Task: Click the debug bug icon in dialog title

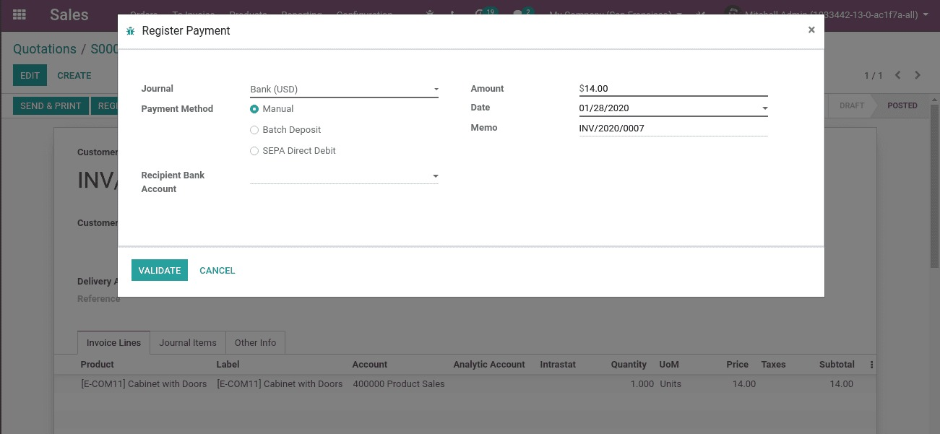Action: 130,31
